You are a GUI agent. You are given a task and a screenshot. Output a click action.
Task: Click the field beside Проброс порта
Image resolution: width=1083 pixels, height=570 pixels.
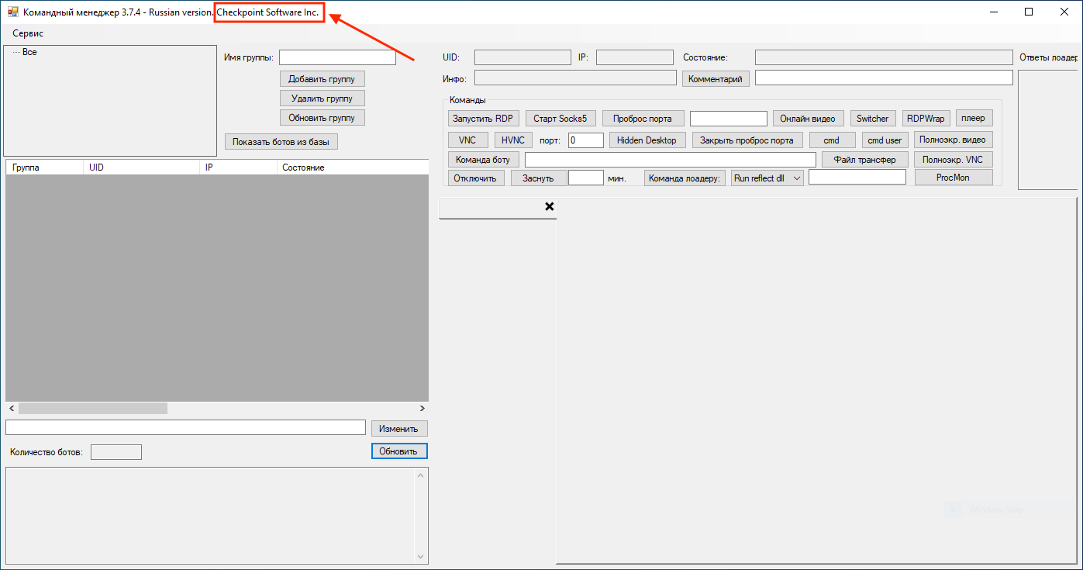tap(728, 119)
